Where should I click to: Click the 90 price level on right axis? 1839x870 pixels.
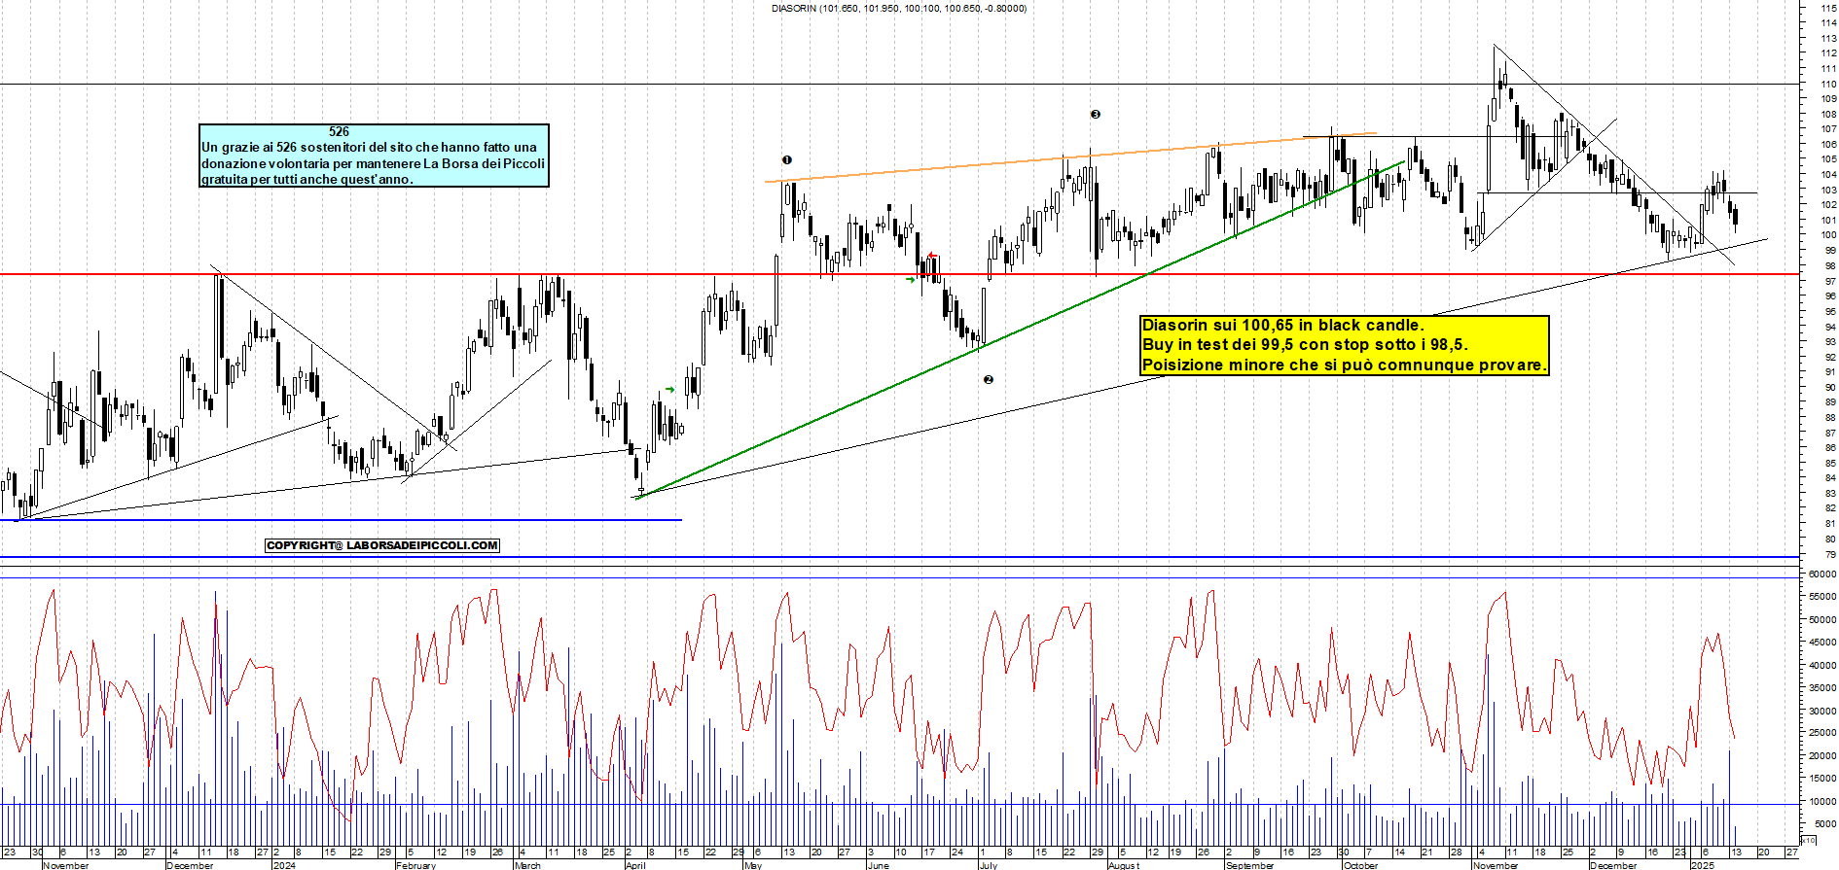tap(1830, 387)
